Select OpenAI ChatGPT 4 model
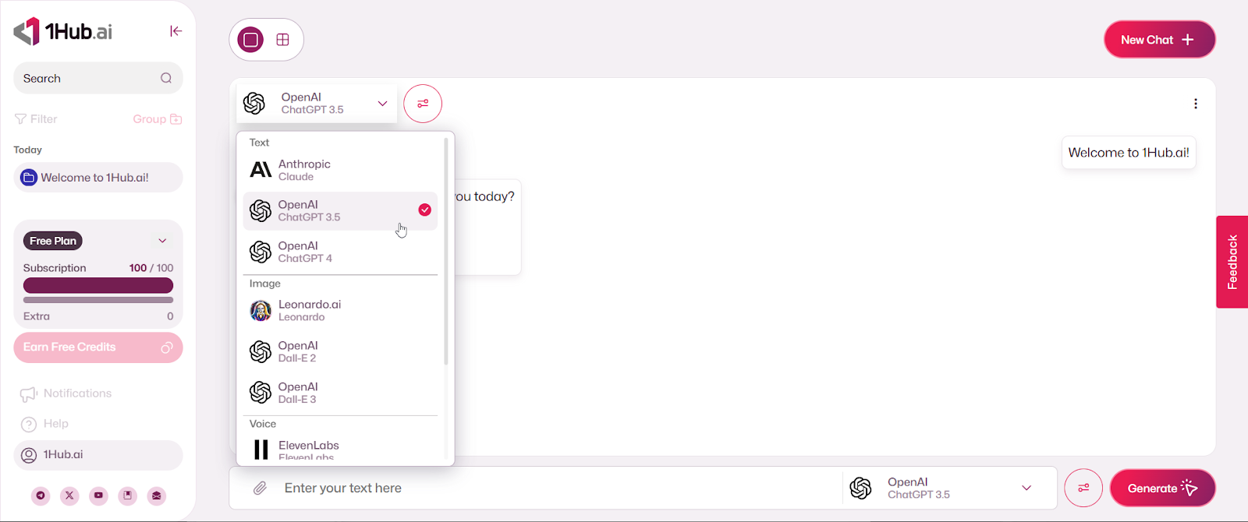The width and height of the screenshot is (1248, 522). (340, 252)
